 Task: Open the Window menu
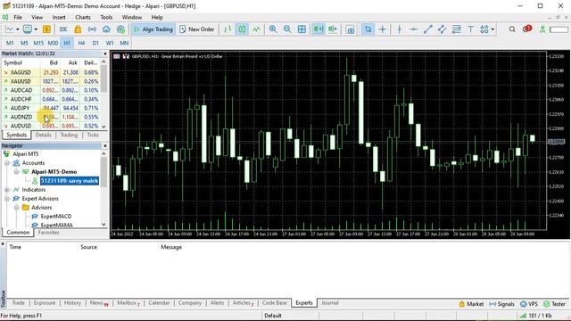[131, 17]
